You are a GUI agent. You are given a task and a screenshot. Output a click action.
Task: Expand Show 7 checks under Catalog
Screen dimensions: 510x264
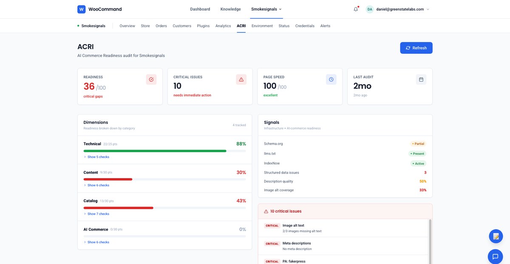click(x=96, y=214)
